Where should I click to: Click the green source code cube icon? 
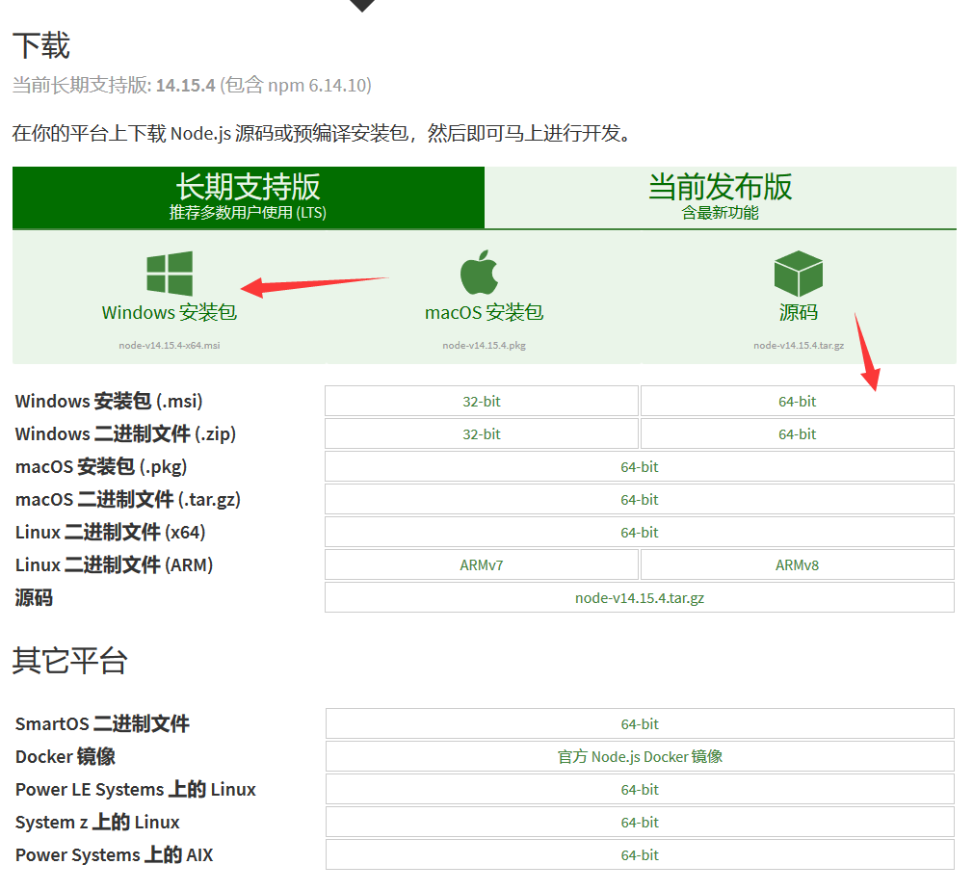[x=798, y=274]
